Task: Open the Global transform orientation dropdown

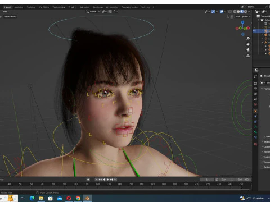Action: click(93, 12)
